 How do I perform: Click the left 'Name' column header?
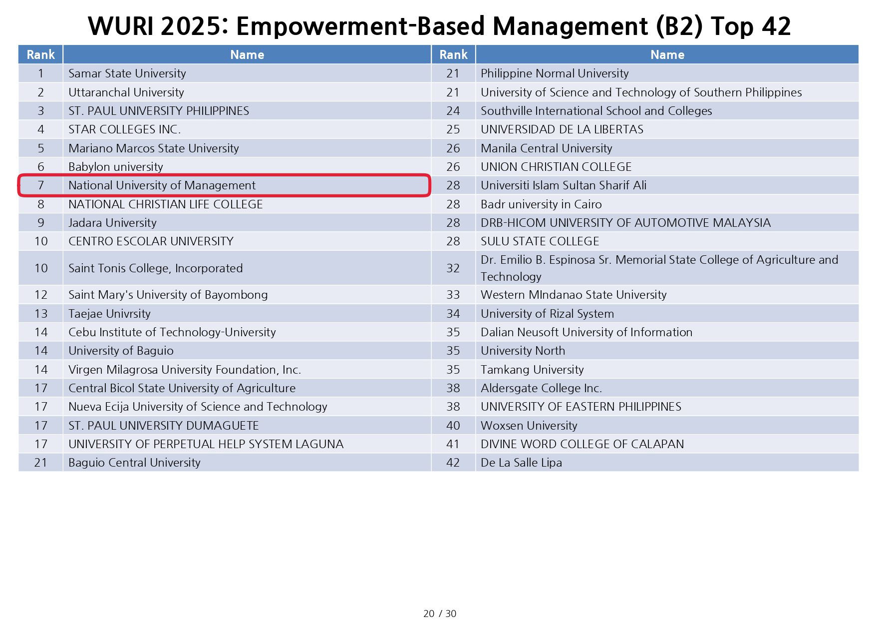[247, 55]
